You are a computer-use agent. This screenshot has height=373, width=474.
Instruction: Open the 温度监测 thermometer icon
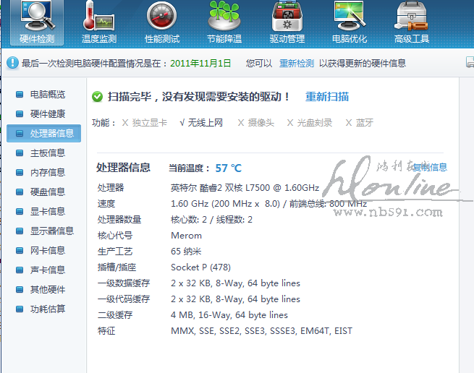coord(99,22)
